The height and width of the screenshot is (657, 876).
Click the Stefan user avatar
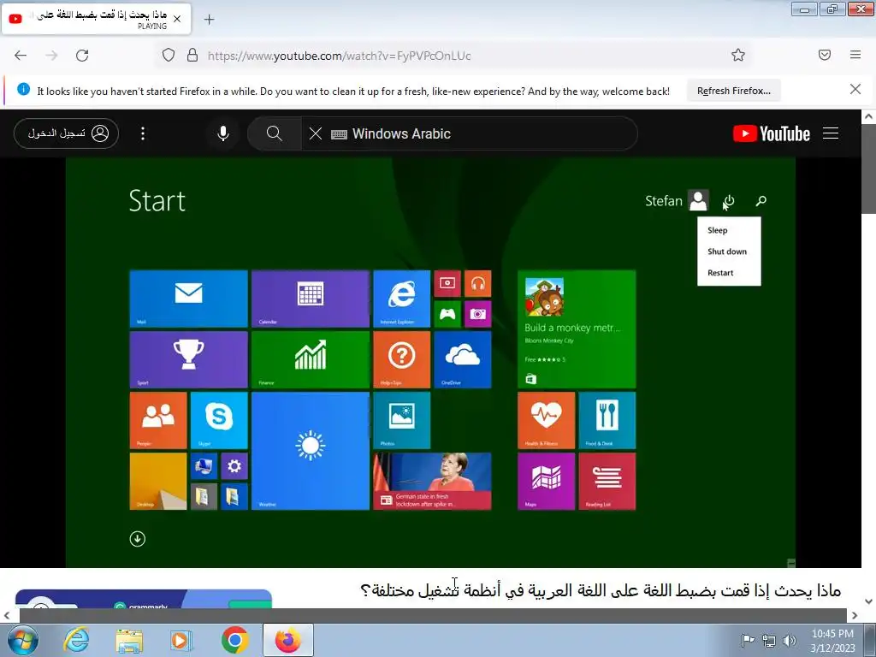tap(698, 200)
